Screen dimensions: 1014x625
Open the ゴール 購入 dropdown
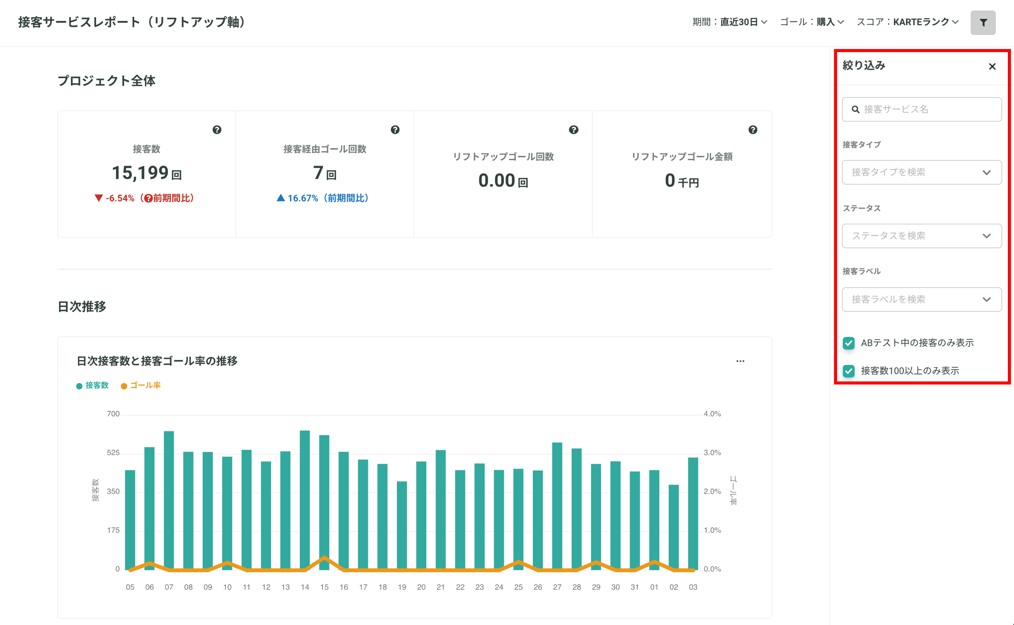click(811, 22)
